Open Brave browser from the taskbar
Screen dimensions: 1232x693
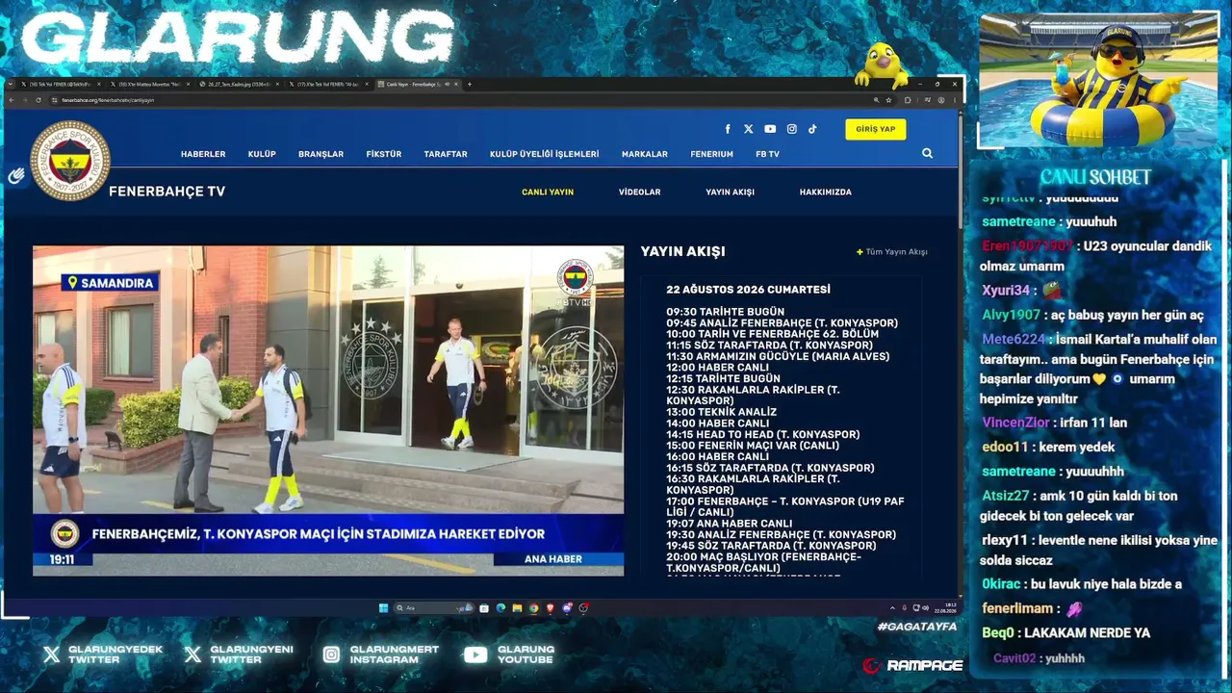tap(551, 608)
